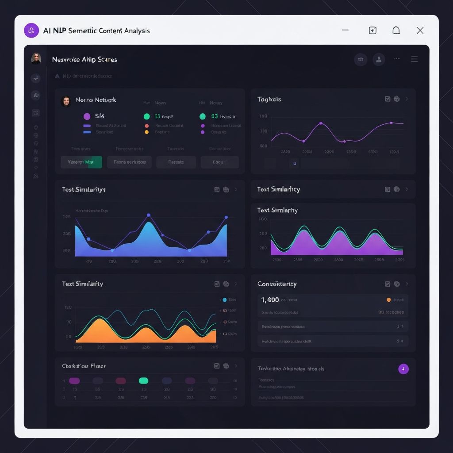Select the purple color swatch in the bottom chart legend
The height and width of the screenshot is (453, 453).
[74, 380]
